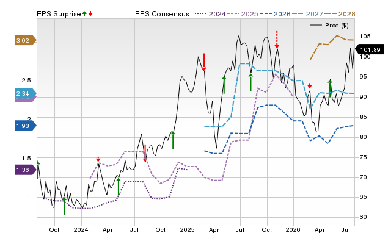391x233 pixels.
Task: Select the dark blue 1.93 EPS value tag
Action: click(x=25, y=126)
